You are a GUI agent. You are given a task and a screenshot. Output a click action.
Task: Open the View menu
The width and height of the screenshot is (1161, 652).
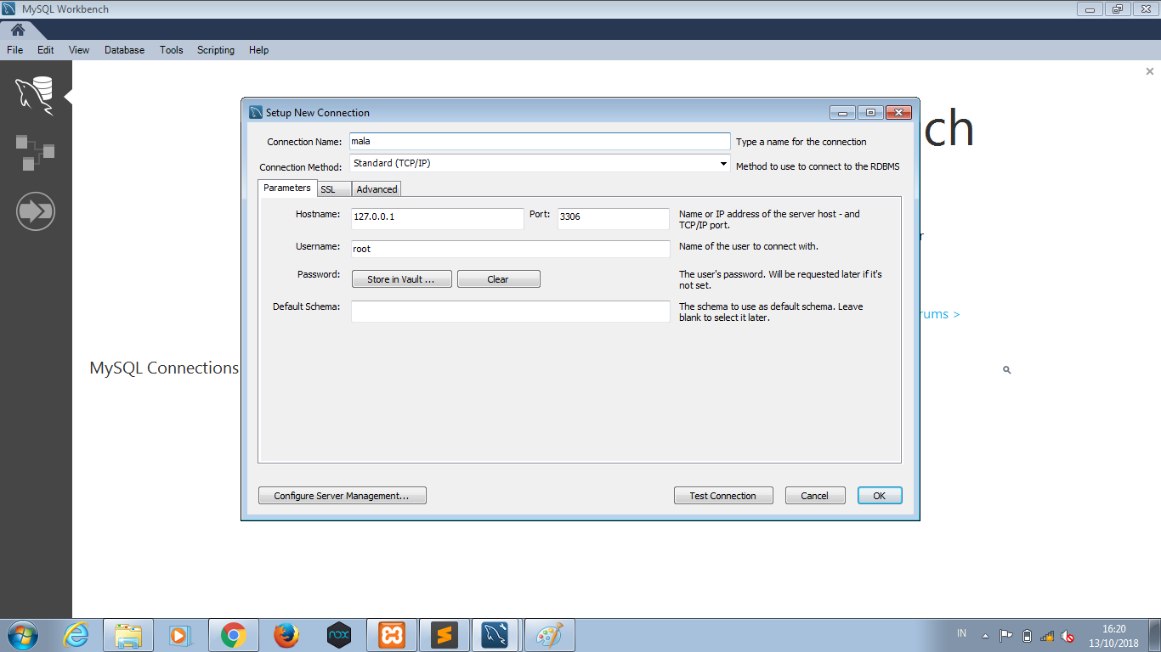[x=79, y=50]
